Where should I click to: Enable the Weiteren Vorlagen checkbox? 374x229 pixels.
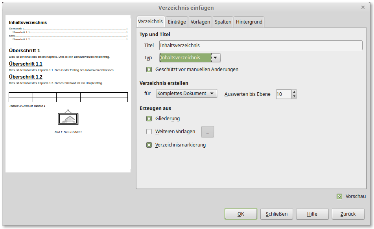coord(149,132)
